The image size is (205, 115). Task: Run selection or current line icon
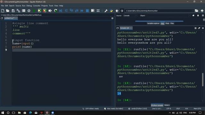tap(50, 11)
